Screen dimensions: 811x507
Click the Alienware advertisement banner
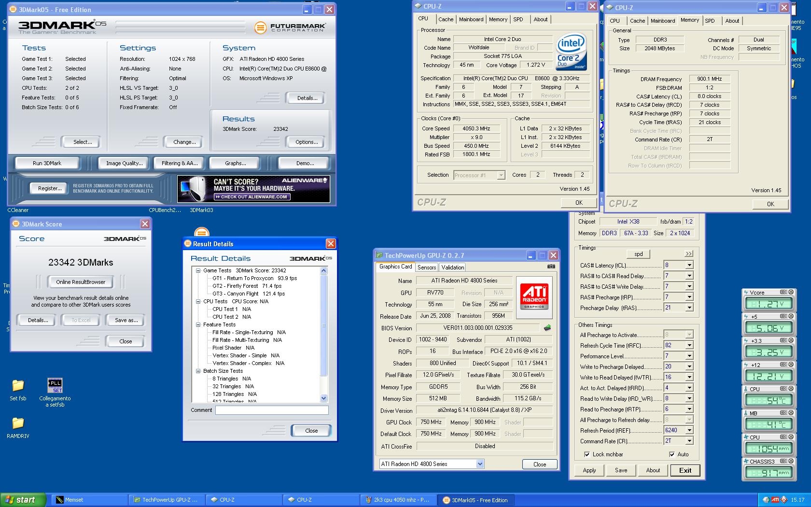253,189
